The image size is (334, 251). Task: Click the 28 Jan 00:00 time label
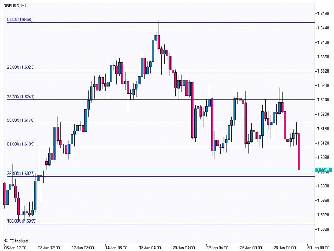click(x=284, y=248)
